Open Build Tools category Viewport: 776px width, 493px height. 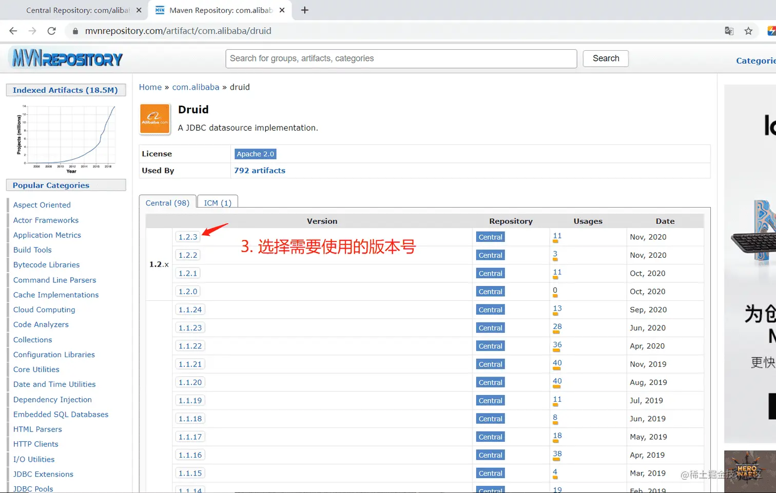pyautogui.click(x=32, y=250)
